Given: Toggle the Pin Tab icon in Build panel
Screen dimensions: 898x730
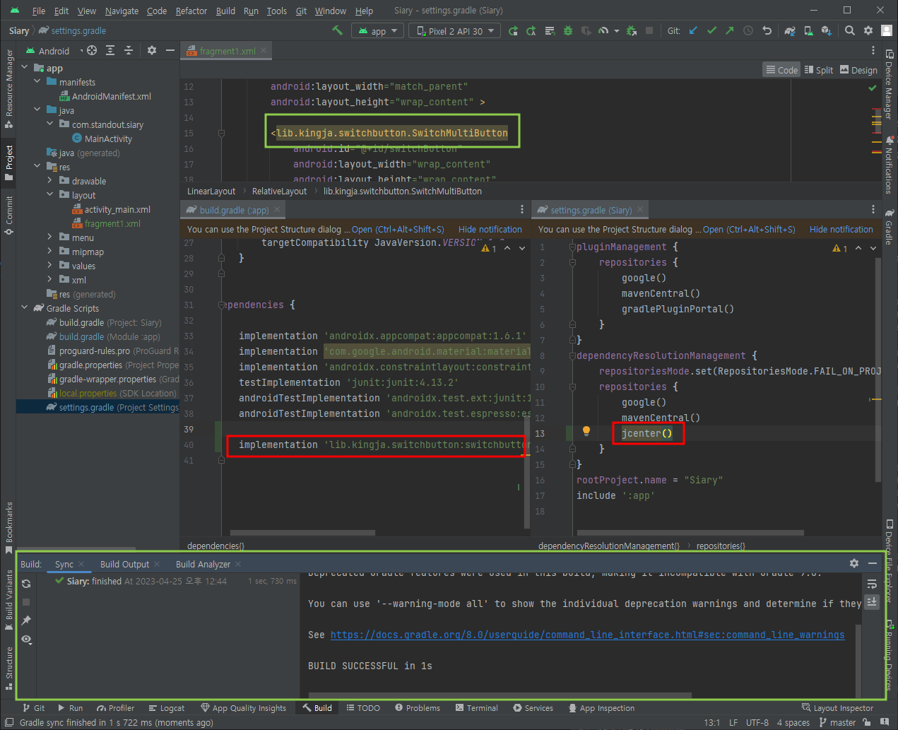Looking at the screenshot, I should 26,620.
